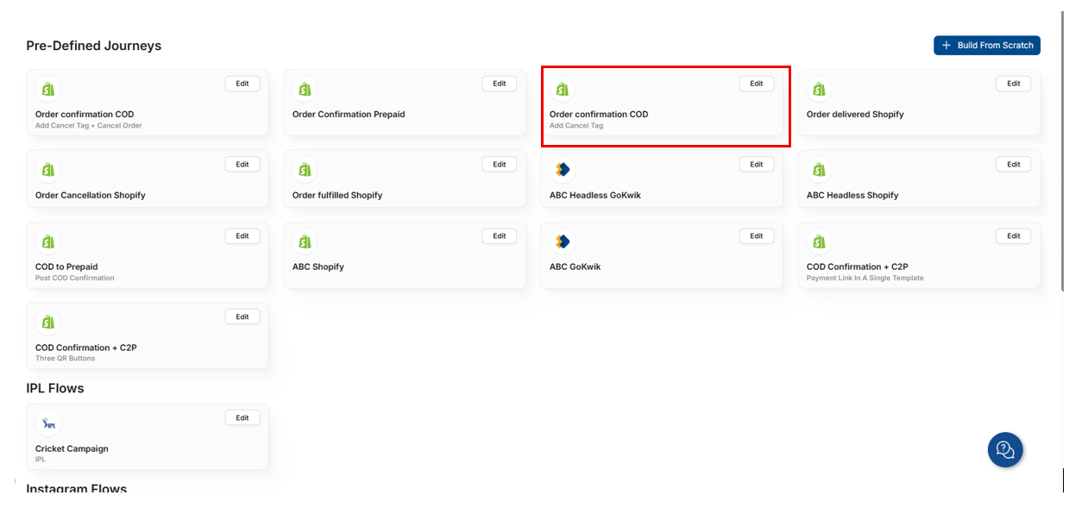Click 'Post COD Confirmation' subtitle
This screenshot has height=514, width=1069.
tap(74, 278)
